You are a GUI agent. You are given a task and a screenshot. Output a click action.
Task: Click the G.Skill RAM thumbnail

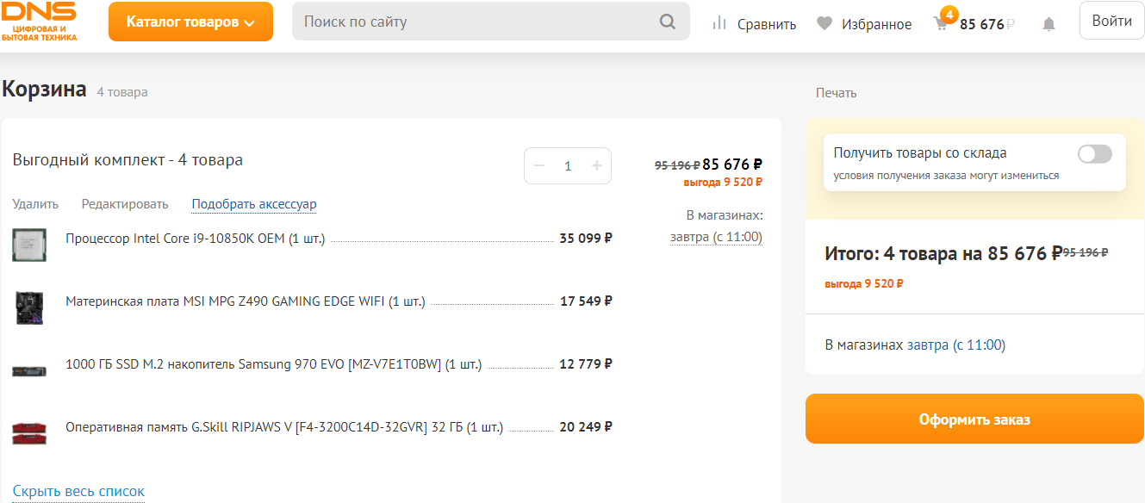tap(29, 432)
